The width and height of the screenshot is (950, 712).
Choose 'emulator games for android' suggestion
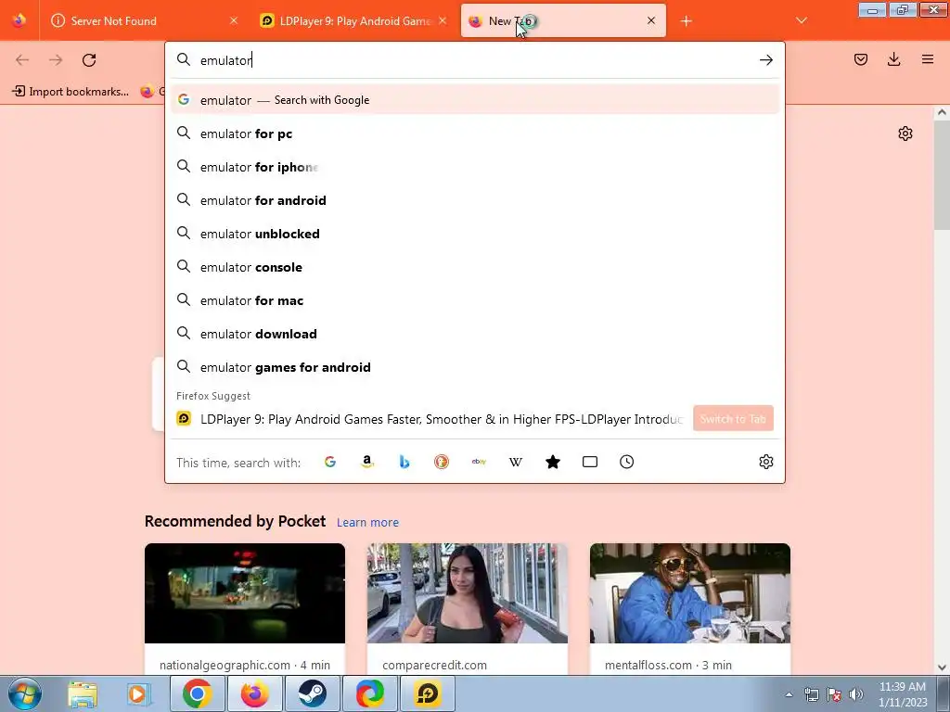[475, 367]
